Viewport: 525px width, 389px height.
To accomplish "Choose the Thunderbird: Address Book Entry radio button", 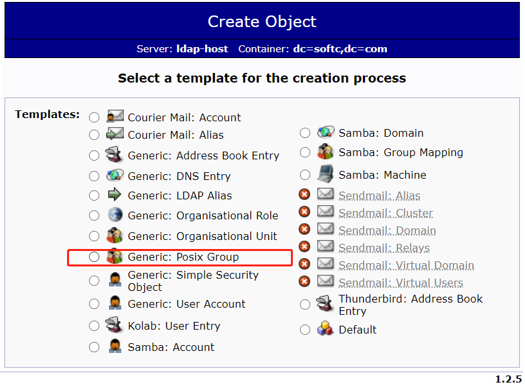I will coord(305,305).
